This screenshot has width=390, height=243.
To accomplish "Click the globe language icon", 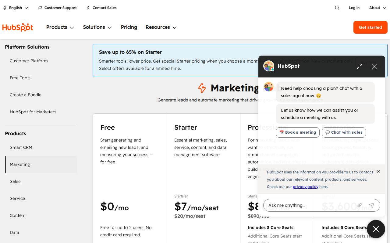I will tap(5, 8).
